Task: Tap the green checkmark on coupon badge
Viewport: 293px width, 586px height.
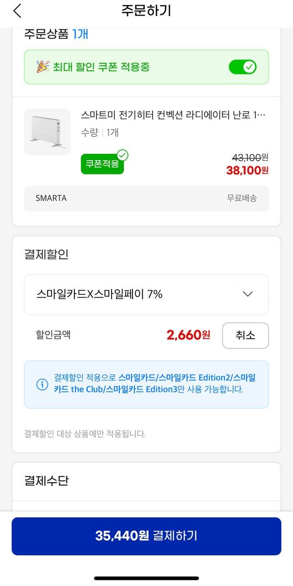Action: [123, 155]
